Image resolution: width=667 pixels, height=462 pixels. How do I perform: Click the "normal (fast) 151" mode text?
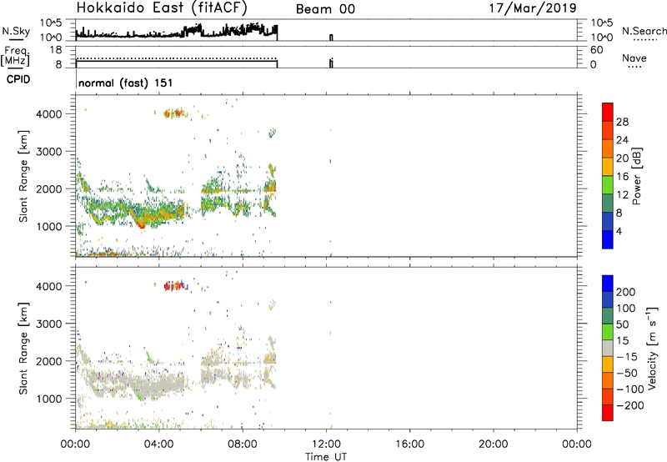pos(126,83)
